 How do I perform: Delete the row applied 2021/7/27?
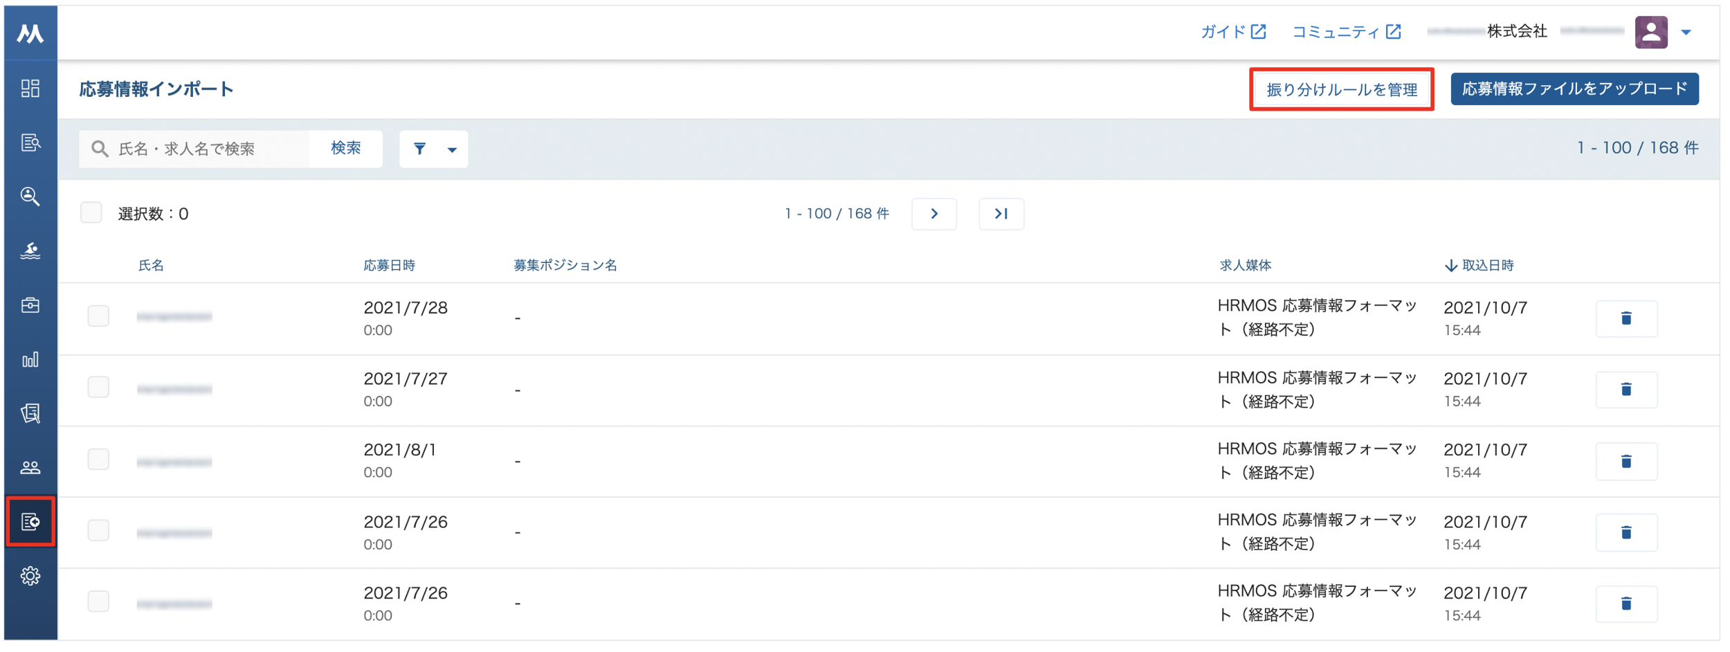click(1626, 390)
